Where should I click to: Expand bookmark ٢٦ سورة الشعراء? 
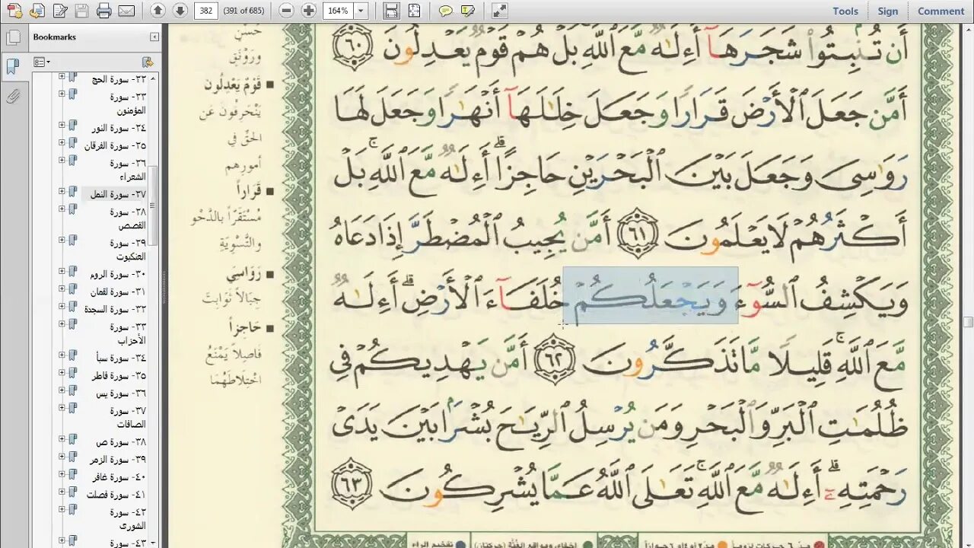coord(62,161)
